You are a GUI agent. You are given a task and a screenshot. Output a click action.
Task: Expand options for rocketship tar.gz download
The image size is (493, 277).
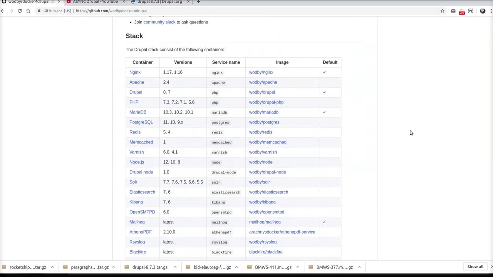(52, 267)
